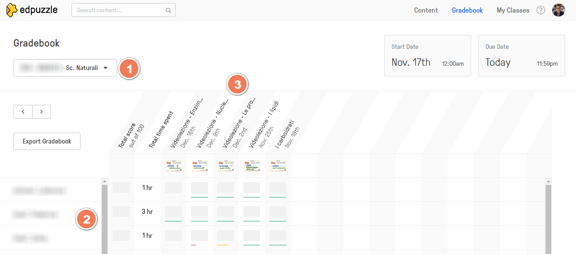Select the Gradebook tab
Screen dimensions: 576x254
pyautogui.click(x=467, y=10)
